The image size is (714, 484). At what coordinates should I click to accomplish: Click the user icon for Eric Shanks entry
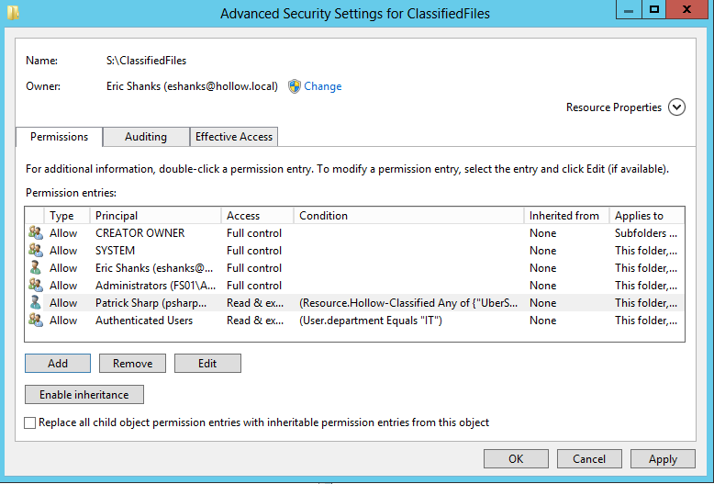pos(35,268)
